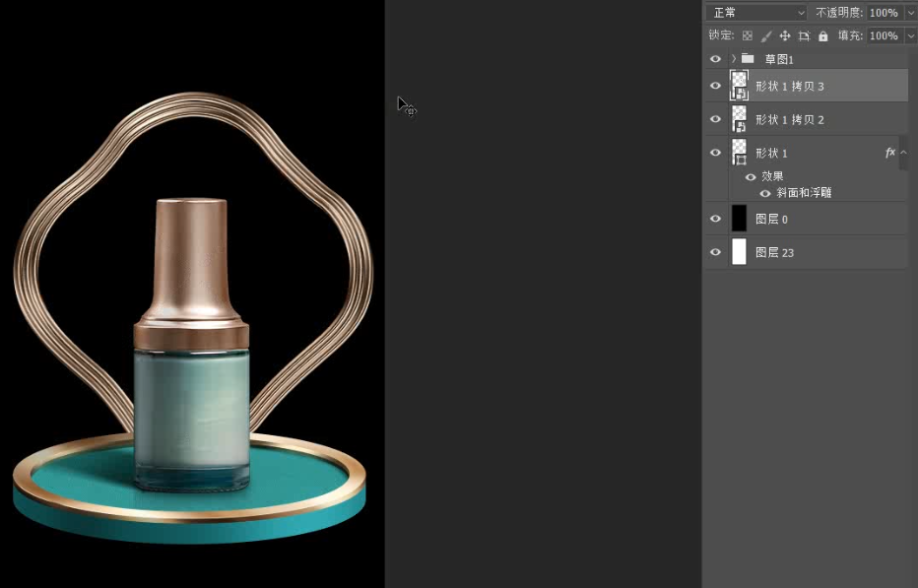Click the lock image pixels brush icon

766,36
